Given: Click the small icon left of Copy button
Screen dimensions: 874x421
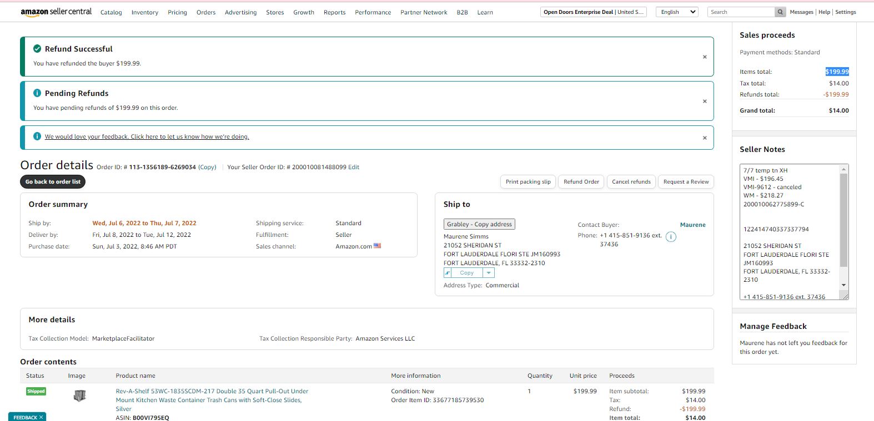Looking at the screenshot, I should pos(448,273).
